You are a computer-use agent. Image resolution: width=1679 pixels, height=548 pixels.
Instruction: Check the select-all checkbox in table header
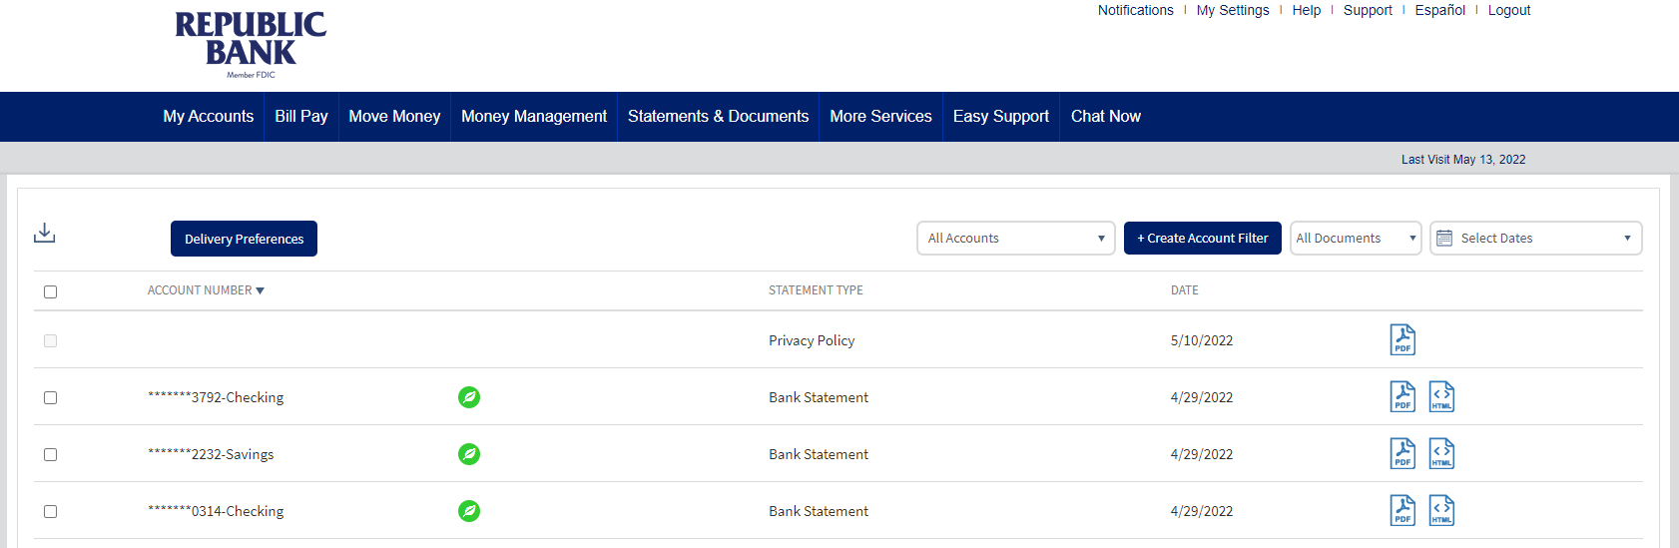(50, 291)
